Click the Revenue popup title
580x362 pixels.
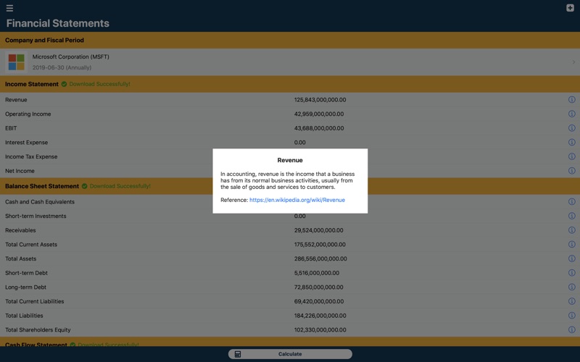[x=290, y=160]
